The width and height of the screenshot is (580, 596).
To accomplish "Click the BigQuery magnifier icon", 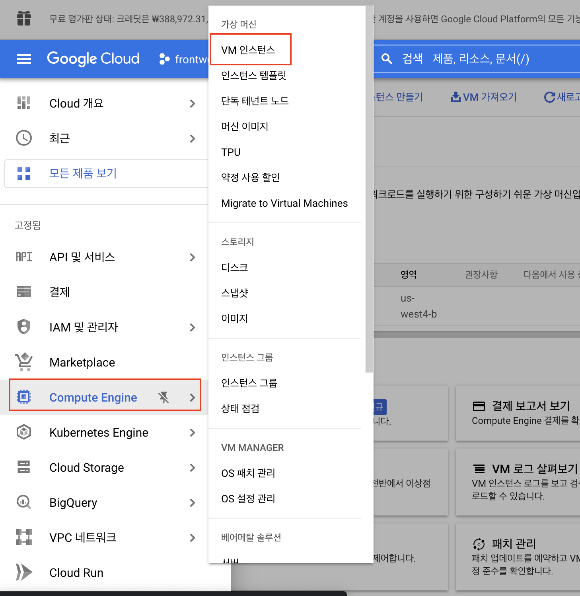I will coord(24,502).
